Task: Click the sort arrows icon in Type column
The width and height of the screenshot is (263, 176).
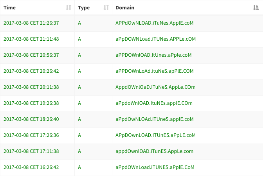Action: coord(106,7)
